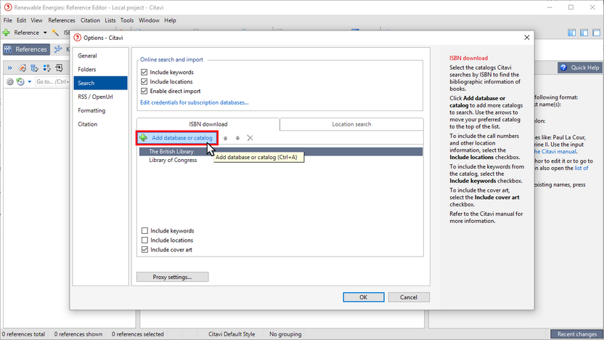Switch to ISBN download tab
Viewport: 604px width, 340px height.
point(208,124)
